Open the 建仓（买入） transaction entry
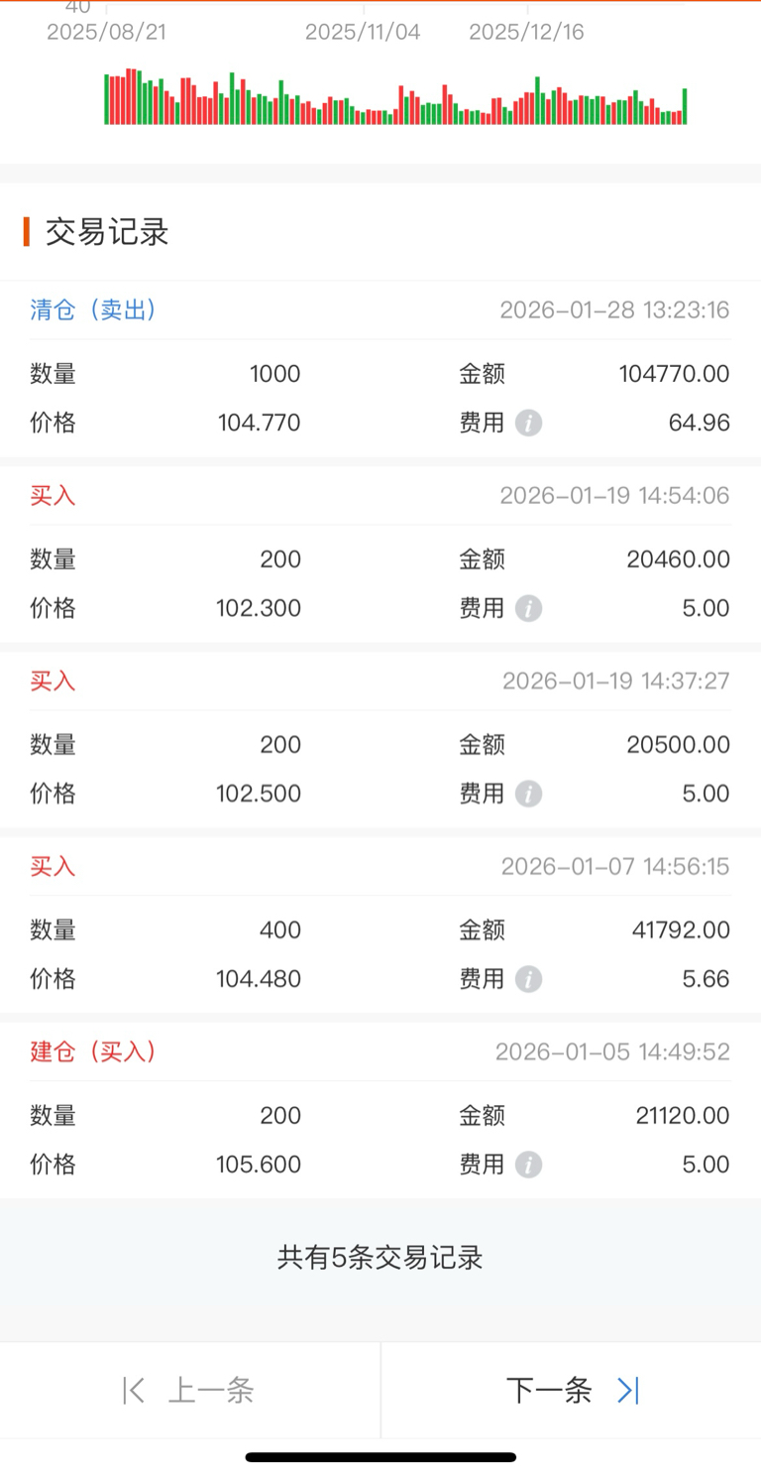Viewport: 761px width, 1479px height. coord(380,1110)
